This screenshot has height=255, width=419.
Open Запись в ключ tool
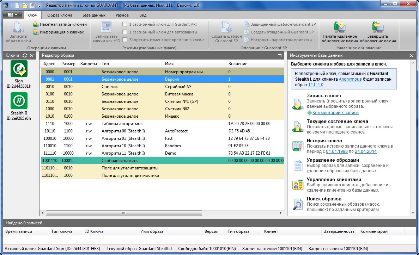298,104
